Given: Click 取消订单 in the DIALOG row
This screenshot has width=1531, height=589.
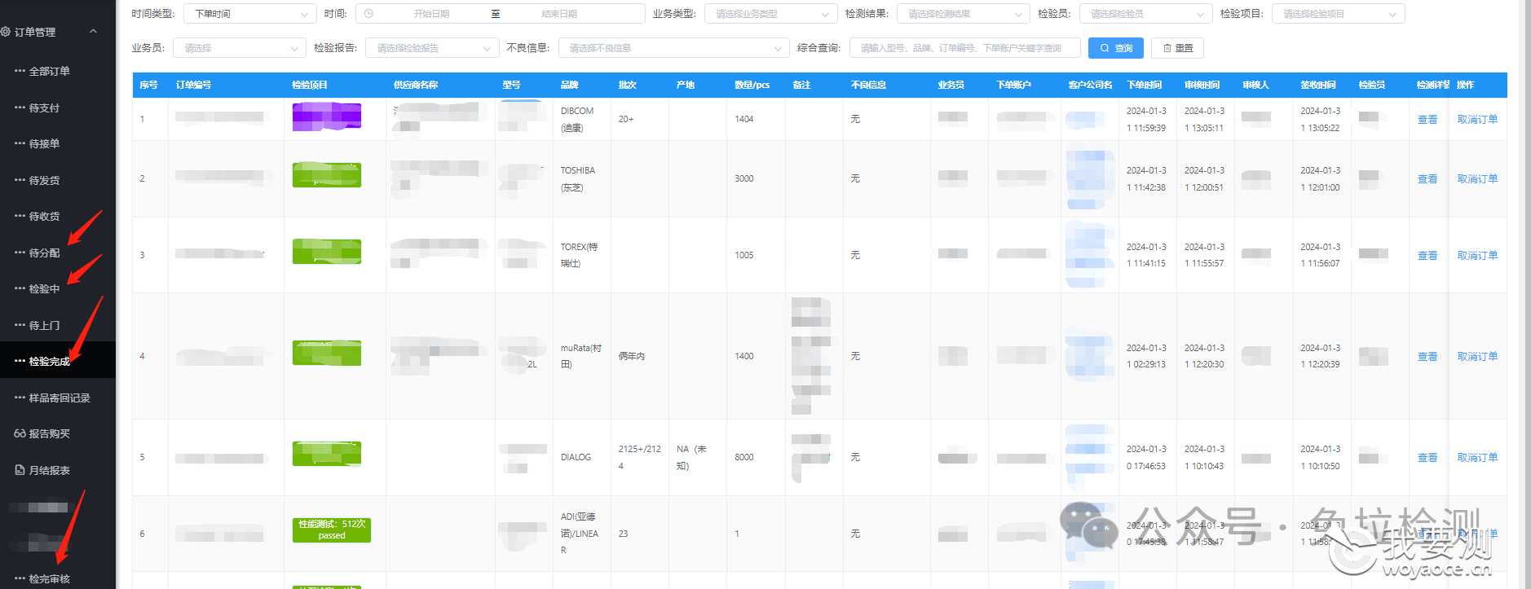Looking at the screenshot, I should (x=1477, y=458).
